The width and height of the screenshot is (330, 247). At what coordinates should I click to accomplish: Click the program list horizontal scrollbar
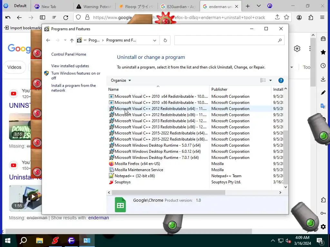168,192
